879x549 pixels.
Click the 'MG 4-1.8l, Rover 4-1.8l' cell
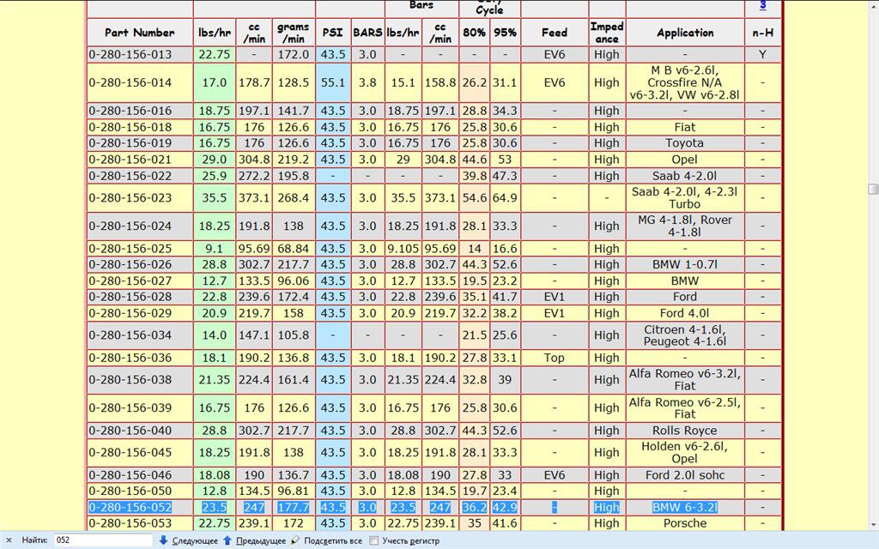click(685, 226)
